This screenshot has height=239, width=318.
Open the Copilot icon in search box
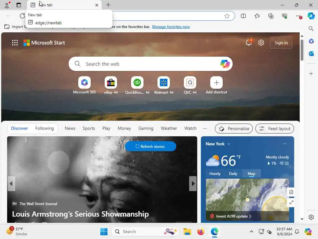tap(225, 64)
